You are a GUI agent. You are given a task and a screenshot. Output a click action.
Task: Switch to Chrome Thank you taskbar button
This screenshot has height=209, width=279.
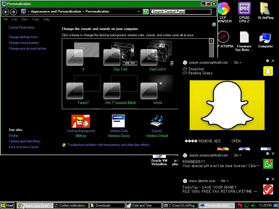pos(35,205)
